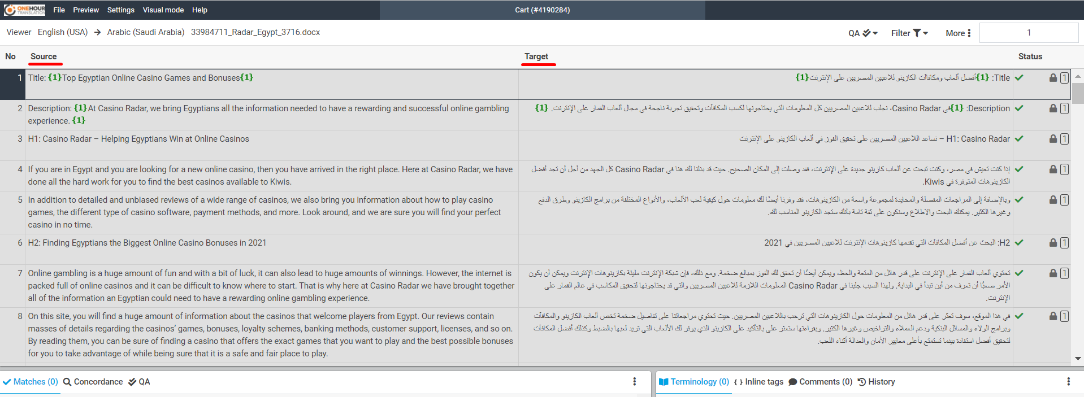
Task: Switch to the Inline tags tab
Action: pyautogui.click(x=758, y=382)
